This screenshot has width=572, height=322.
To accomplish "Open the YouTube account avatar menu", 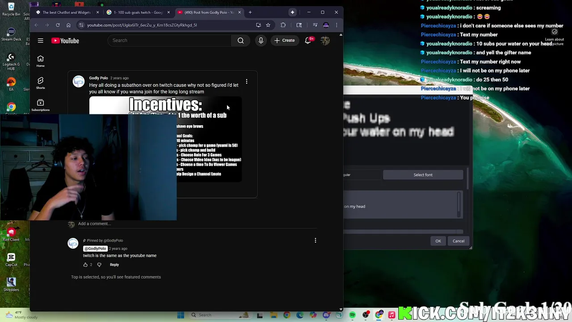I will point(325,41).
